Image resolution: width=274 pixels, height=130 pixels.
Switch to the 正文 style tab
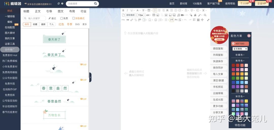point(38,11)
